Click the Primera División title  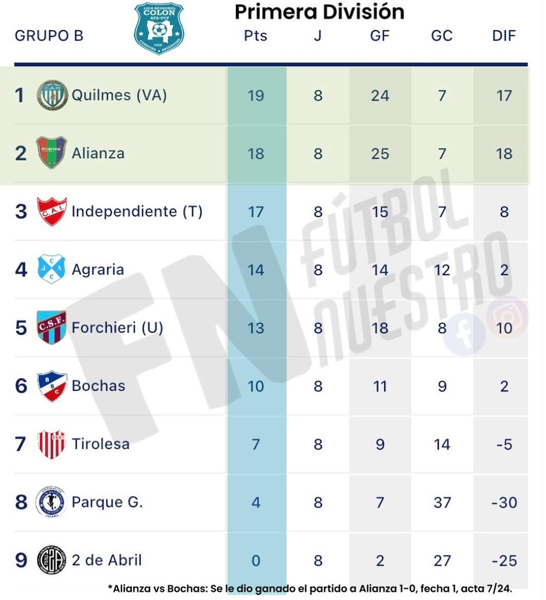(x=319, y=12)
